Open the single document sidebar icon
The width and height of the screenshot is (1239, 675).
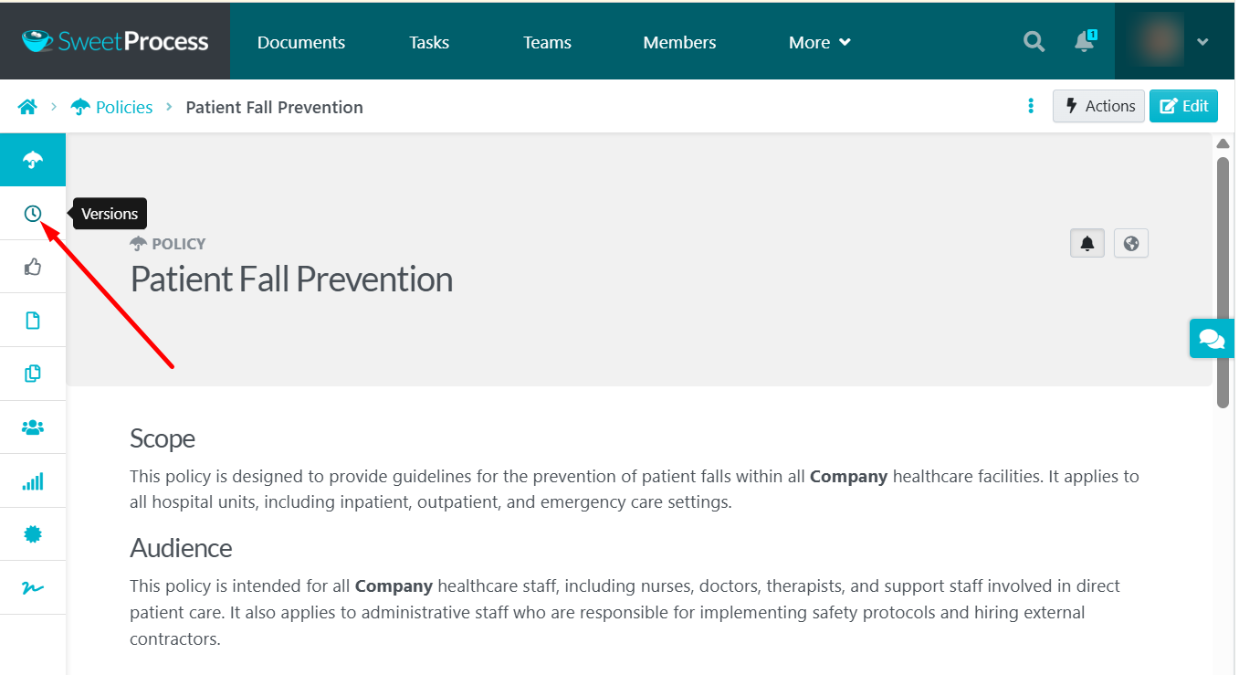click(33, 321)
